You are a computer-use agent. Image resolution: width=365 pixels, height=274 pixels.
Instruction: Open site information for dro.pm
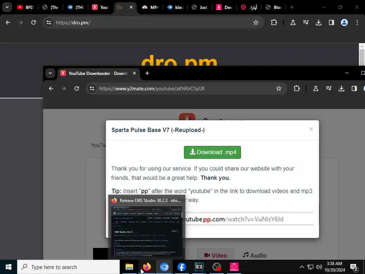click(x=48, y=22)
